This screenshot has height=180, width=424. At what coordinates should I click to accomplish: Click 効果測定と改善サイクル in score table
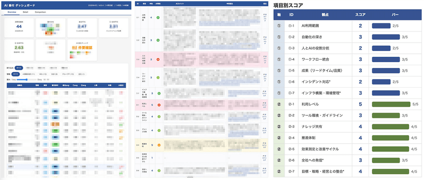tap(320, 149)
